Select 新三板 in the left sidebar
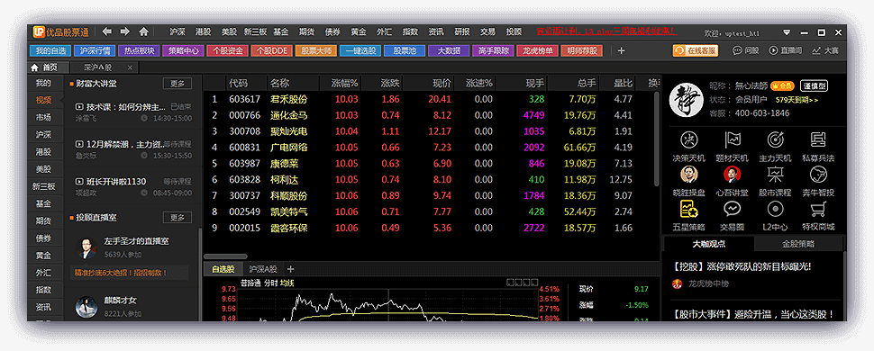874x351 pixels. coord(44,186)
